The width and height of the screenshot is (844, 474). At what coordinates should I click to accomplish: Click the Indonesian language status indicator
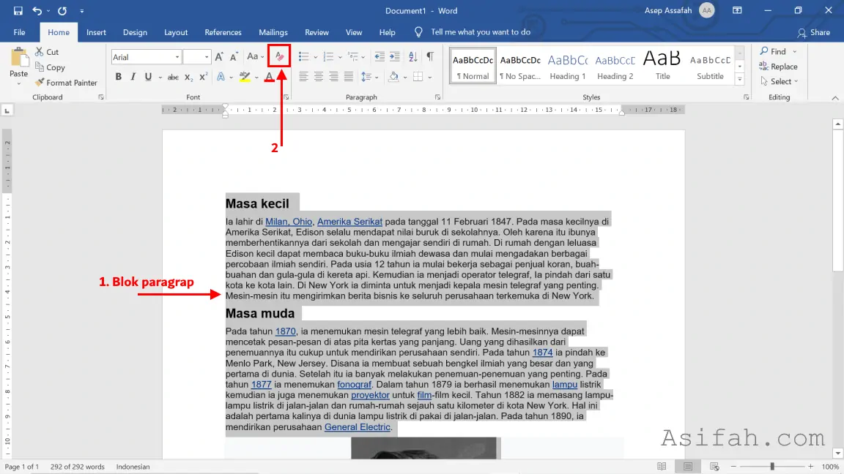point(133,467)
